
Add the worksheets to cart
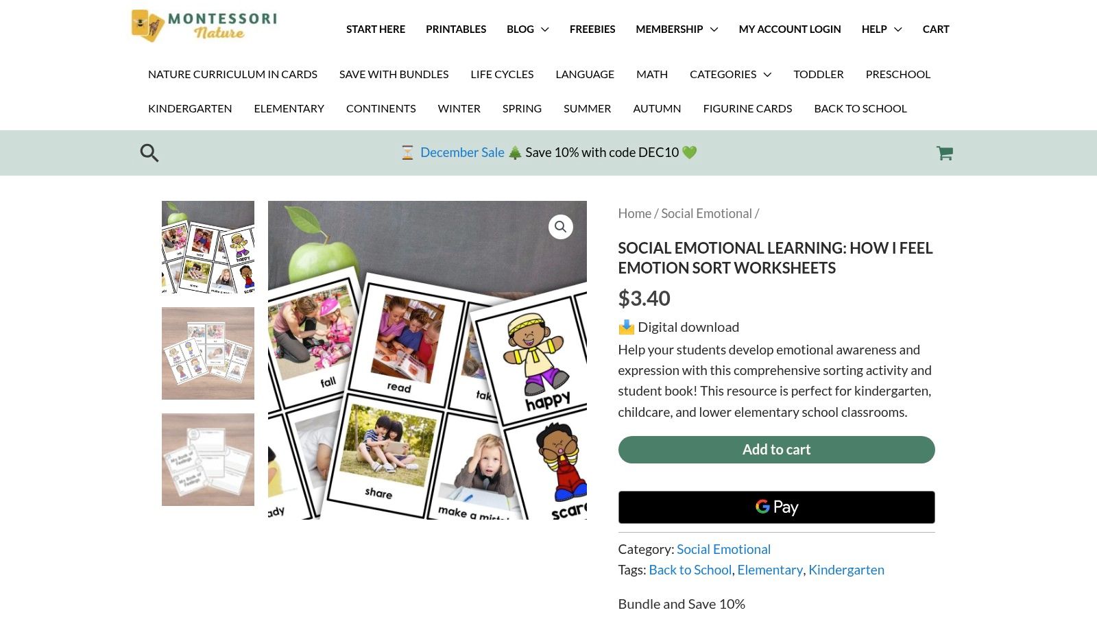776,450
